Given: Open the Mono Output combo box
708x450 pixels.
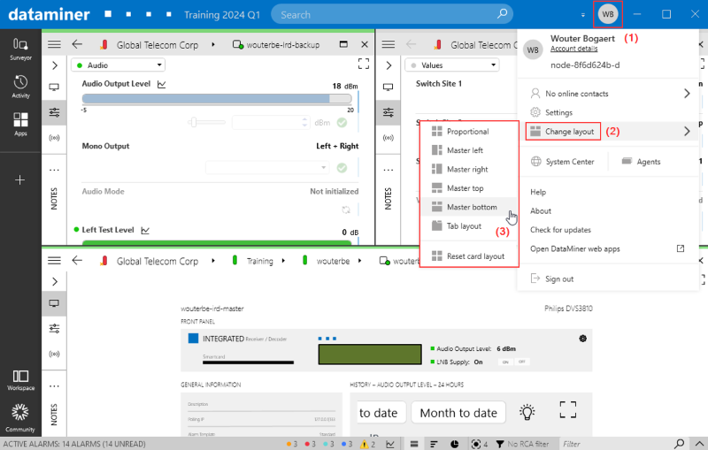Looking at the screenshot, I should 267,167.
